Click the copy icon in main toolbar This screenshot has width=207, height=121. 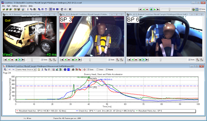(x=31, y=9)
